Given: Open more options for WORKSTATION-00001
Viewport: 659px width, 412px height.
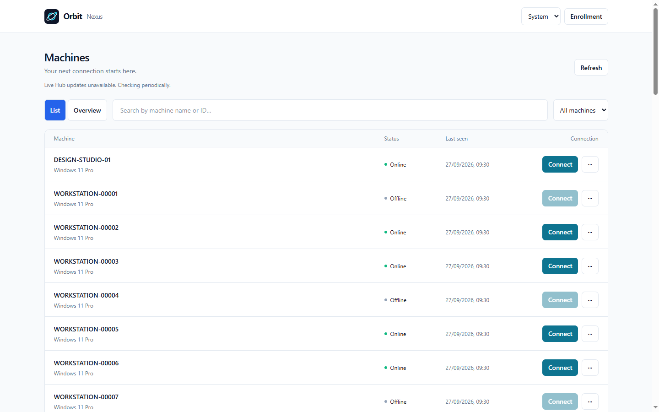Looking at the screenshot, I should [x=590, y=198].
